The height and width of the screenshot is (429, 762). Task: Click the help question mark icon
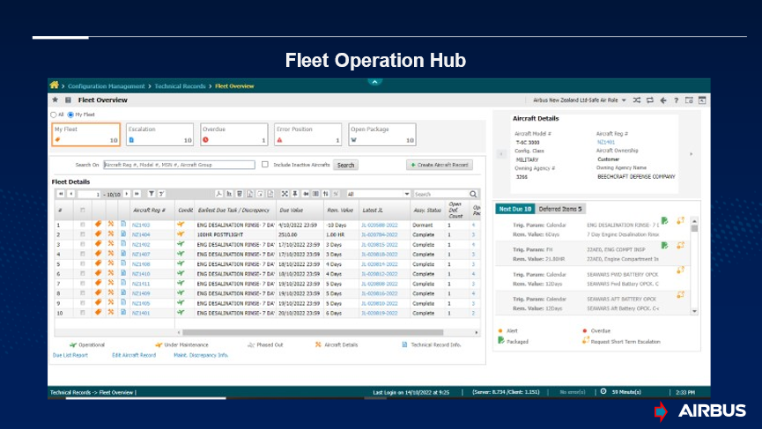[676, 100]
